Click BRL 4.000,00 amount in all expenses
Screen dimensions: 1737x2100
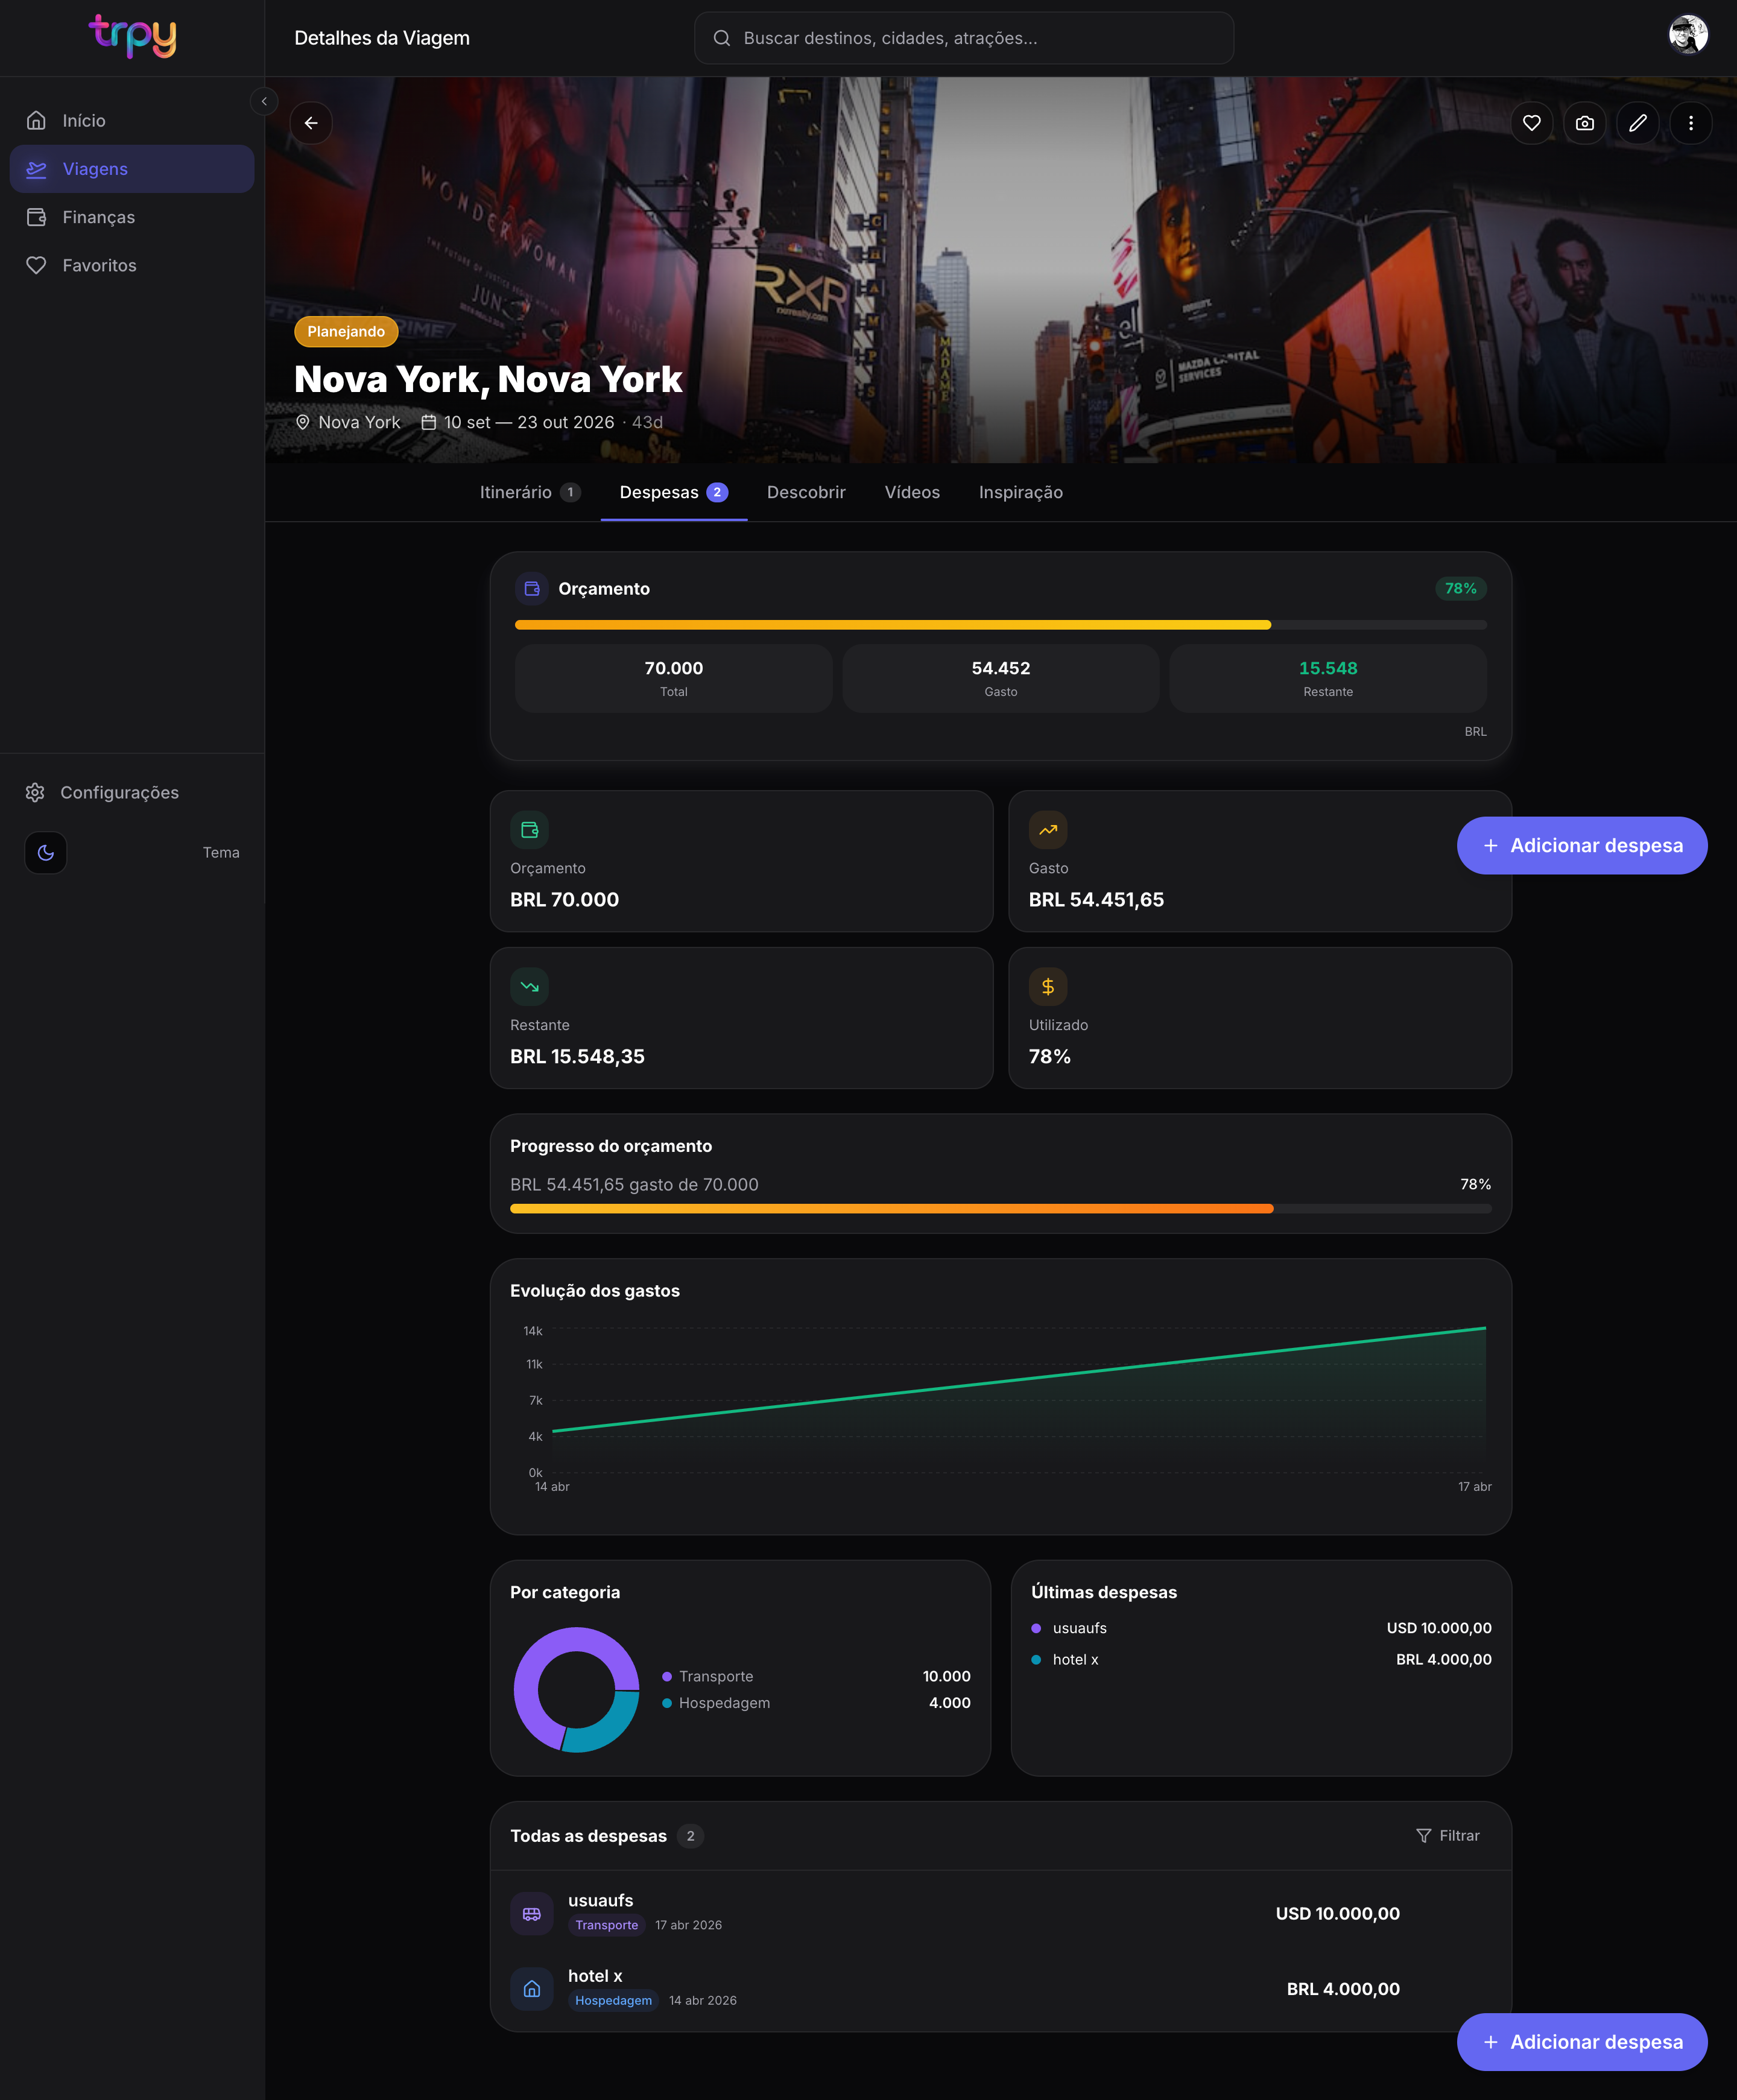[x=1343, y=1989]
